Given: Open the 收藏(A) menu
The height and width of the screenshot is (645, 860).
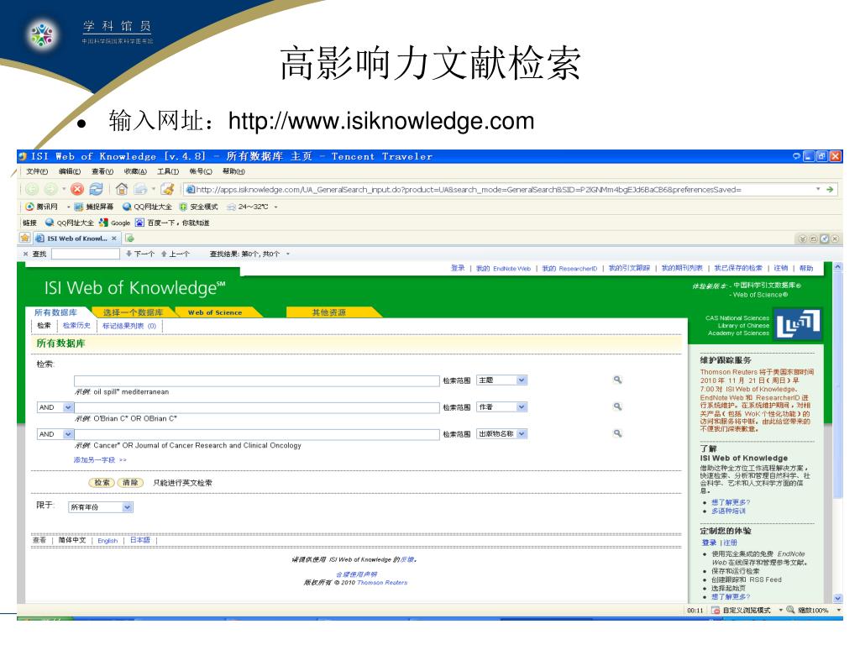Looking at the screenshot, I should point(135,171).
